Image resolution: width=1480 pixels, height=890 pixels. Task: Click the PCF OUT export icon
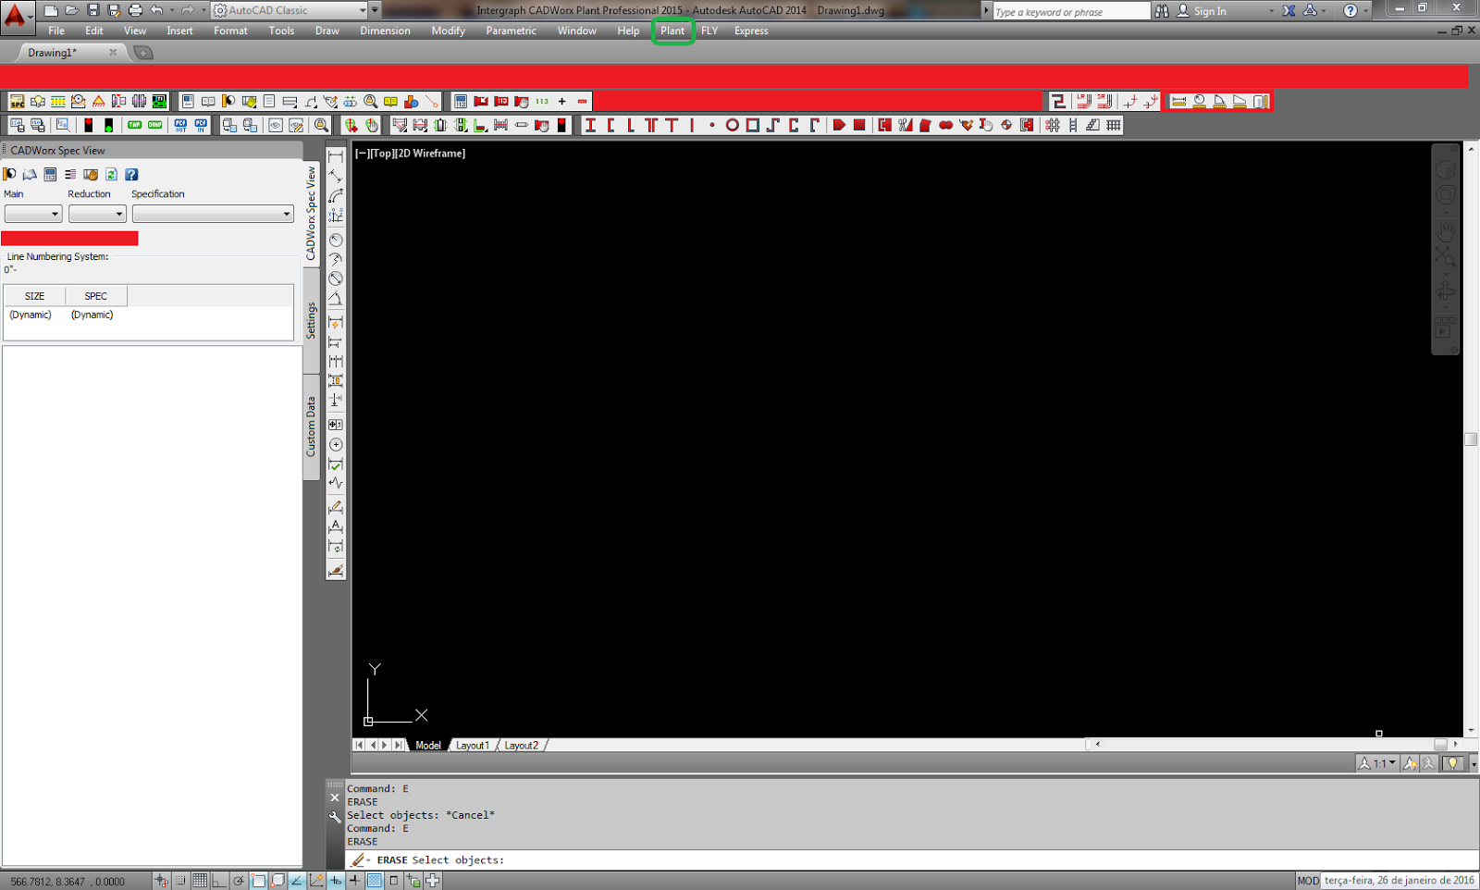[180, 125]
